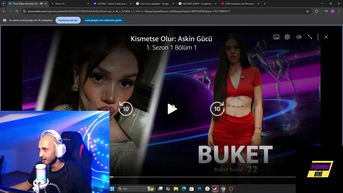This screenshot has height=193, width=343.
Task: Reload the current page
Action: 17,11
